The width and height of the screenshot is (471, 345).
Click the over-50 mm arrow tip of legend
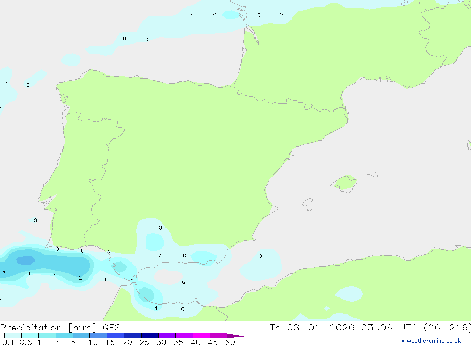click(235, 336)
